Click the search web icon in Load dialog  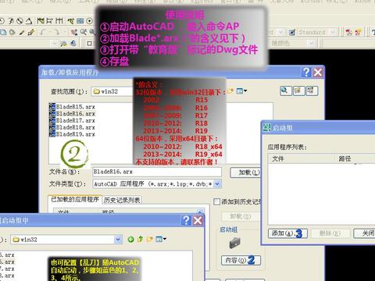tap(285, 91)
